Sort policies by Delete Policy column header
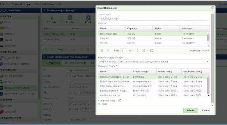227x125 pixels. tap(169, 72)
